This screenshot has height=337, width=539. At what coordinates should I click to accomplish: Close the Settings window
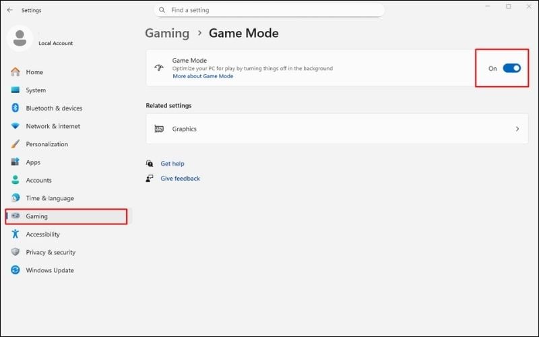pos(529,6)
